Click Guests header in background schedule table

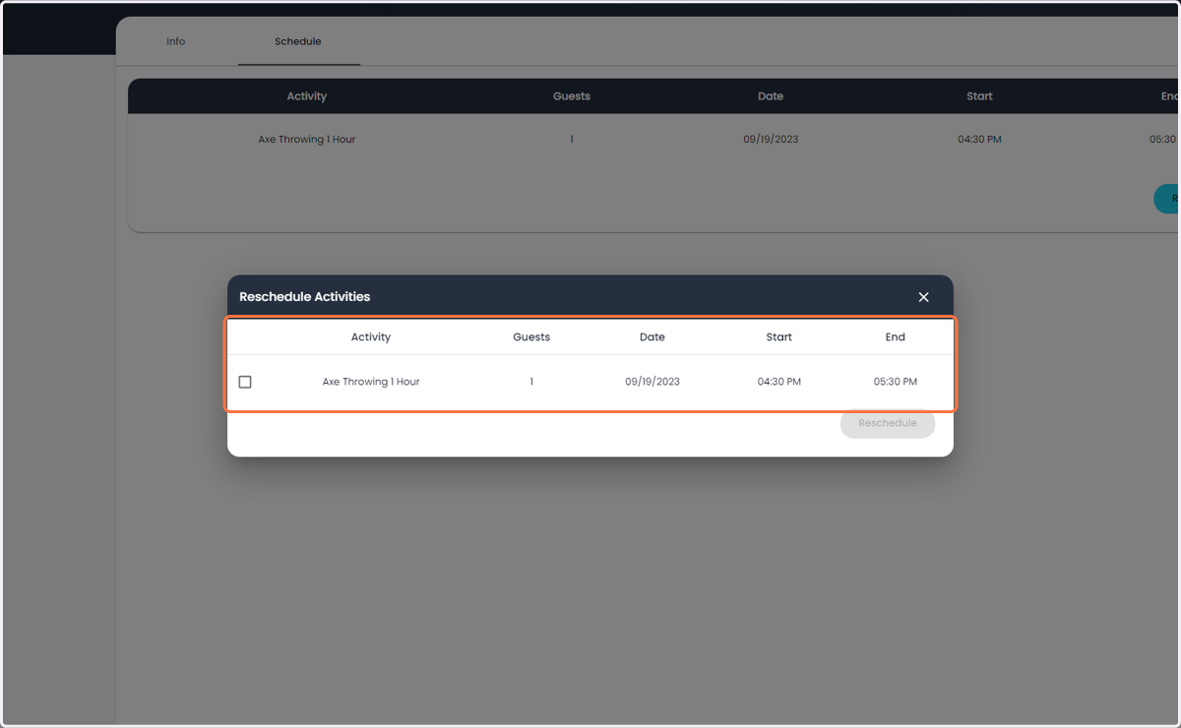click(572, 96)
